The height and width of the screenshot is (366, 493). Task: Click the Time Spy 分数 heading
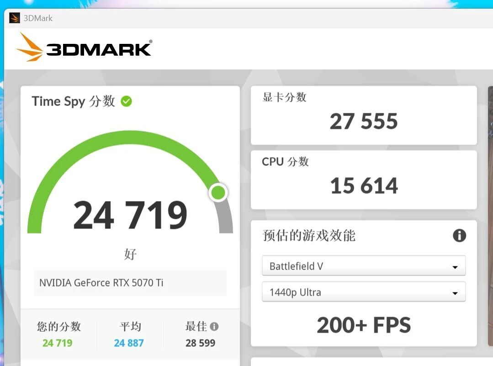click(73, 101)
